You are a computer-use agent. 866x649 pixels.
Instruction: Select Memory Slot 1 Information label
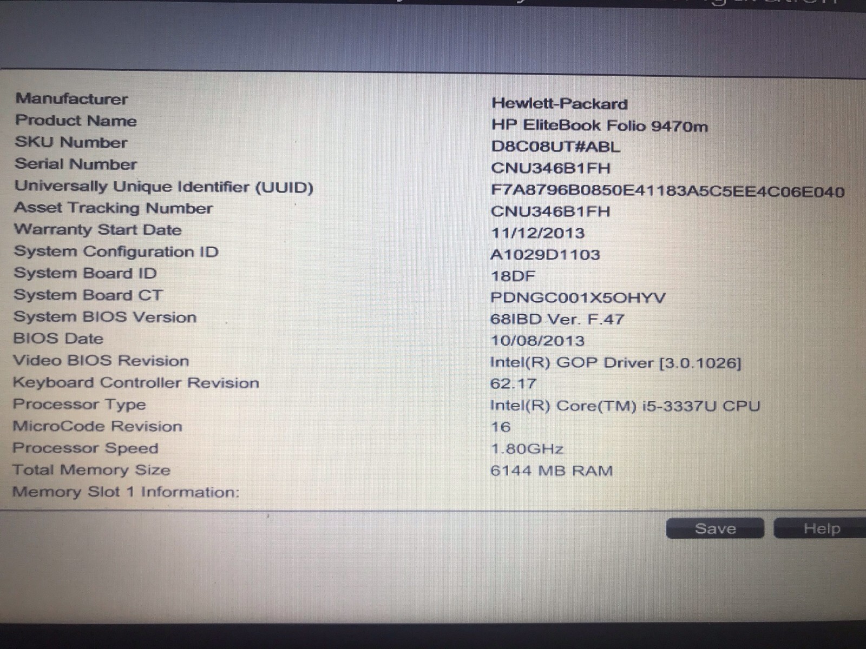click(x=126, y=492)
